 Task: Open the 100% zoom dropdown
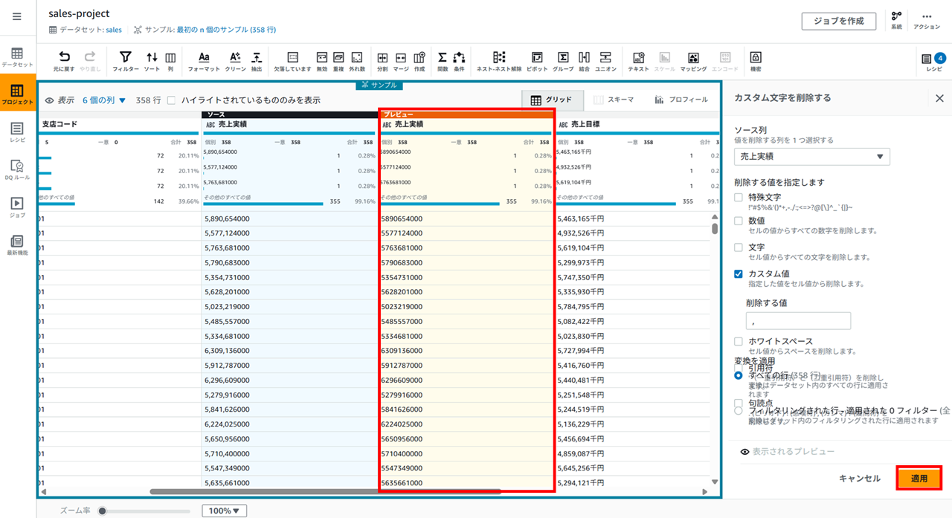[x=224, y=511]
